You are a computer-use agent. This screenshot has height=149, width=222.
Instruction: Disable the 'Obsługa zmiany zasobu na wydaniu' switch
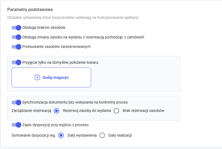[x=16, y=37]
